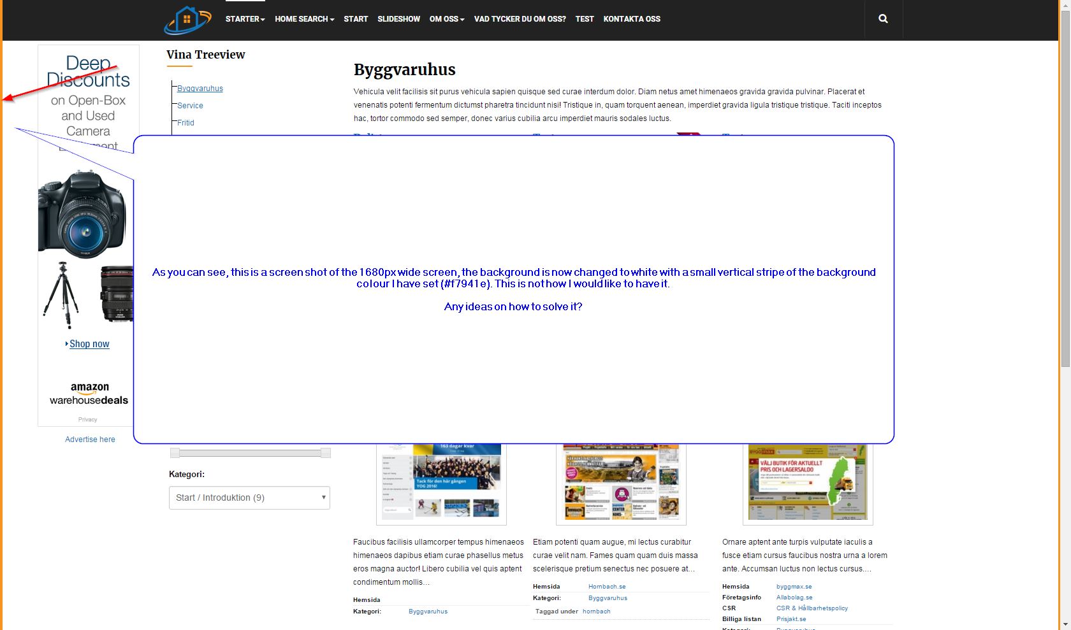Screen dimensions: 1071x630
Task: Select Fritid in the treeview
Action: pos(186,123)
